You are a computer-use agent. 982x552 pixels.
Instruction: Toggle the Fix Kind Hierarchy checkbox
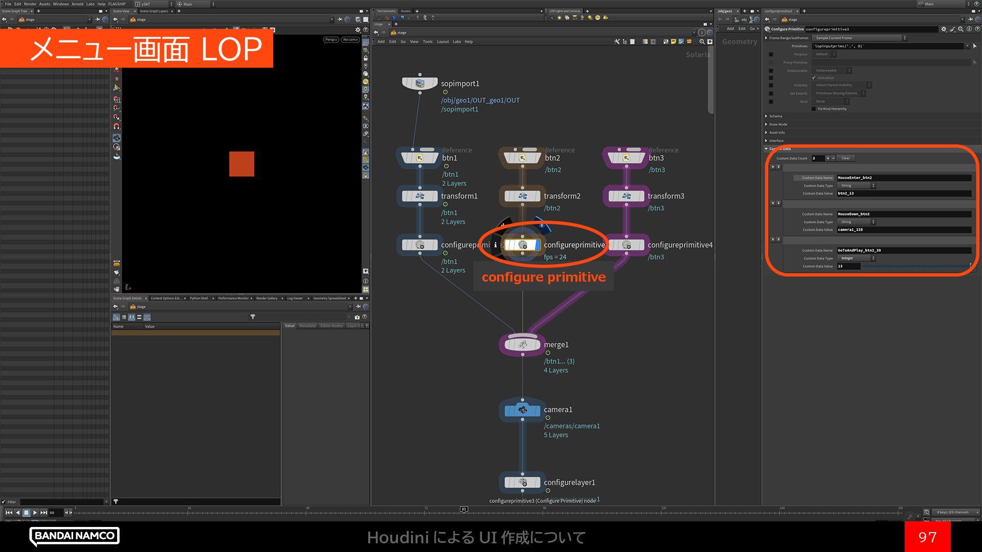[x=814, y=109]
